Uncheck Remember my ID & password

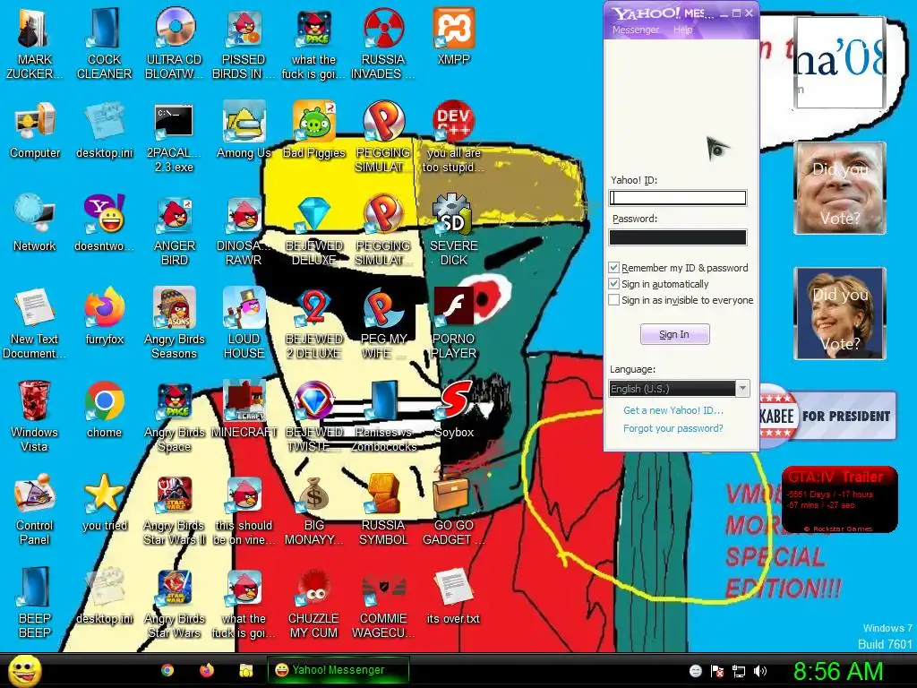tap(613, 267)
